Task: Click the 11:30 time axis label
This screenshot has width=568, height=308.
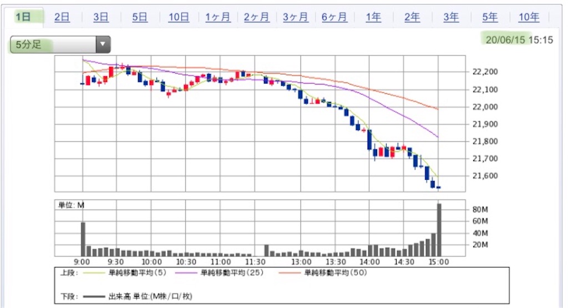Action: [x=255, y=262]
